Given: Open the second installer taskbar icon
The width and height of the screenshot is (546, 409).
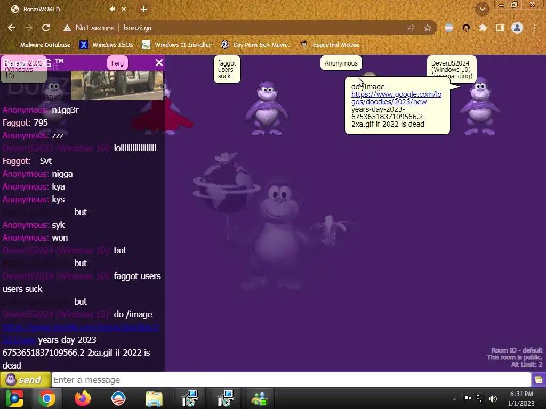Looking at the screenshot, I should pyautogui.click(x=226, y=398).
